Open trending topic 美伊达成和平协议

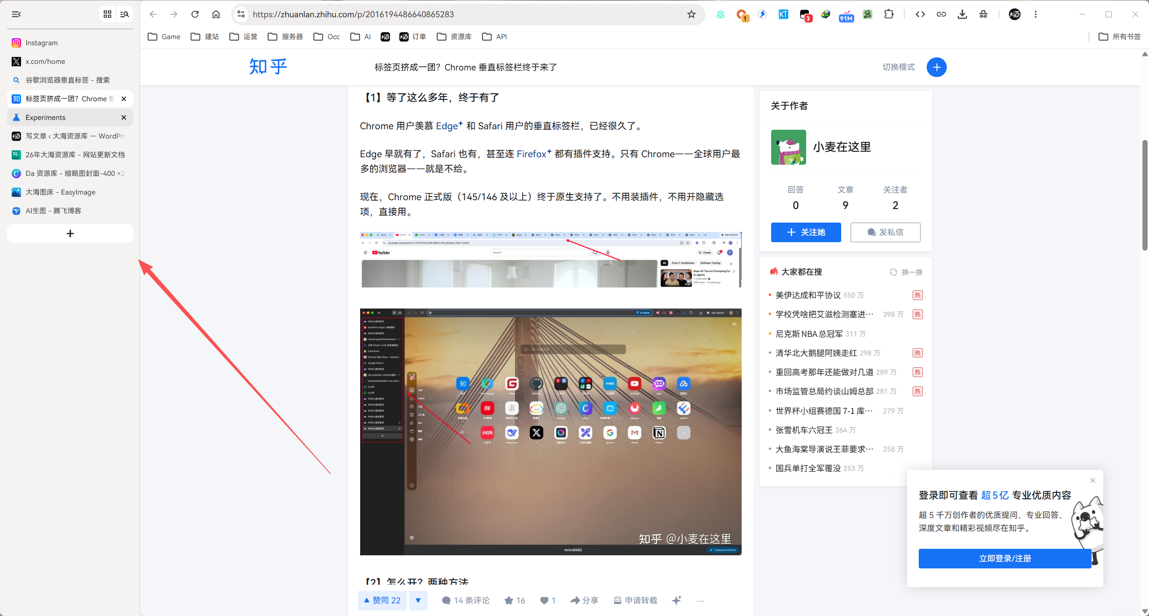(808, 295)
